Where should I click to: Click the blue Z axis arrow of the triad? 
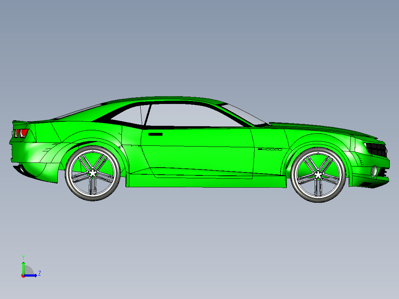coord(30,275)
